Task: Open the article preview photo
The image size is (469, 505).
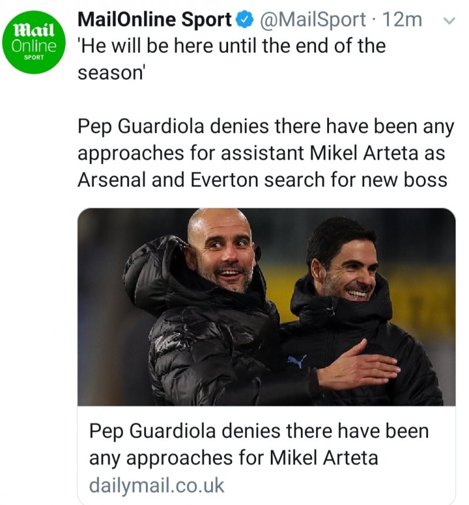Action: pyautogui.click(x=266, y=307)
